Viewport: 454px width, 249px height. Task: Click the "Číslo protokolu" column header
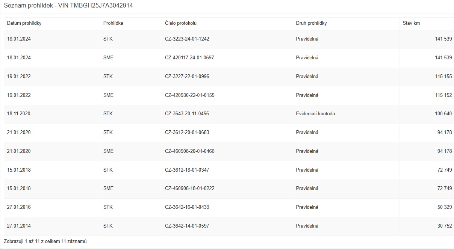[181, 23]
